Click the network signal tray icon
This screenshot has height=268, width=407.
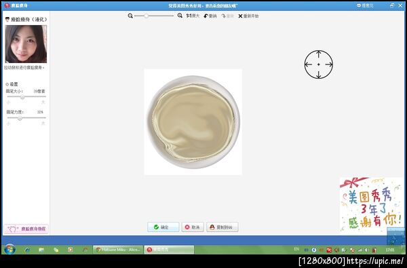pyautogui.click(x=360, y=250)
